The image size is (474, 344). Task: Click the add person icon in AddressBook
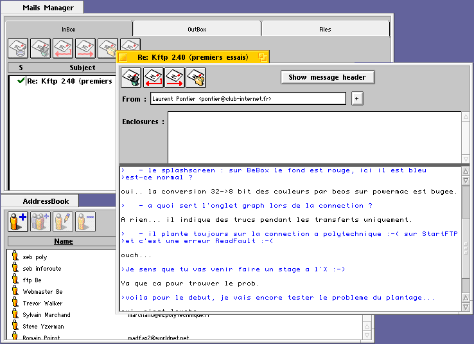coord(18,222)
